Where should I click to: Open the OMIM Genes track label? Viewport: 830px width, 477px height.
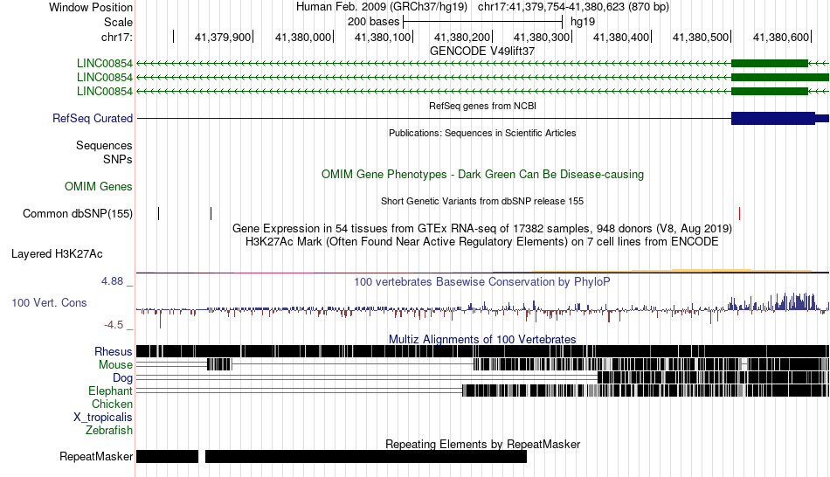click(99, 186)
